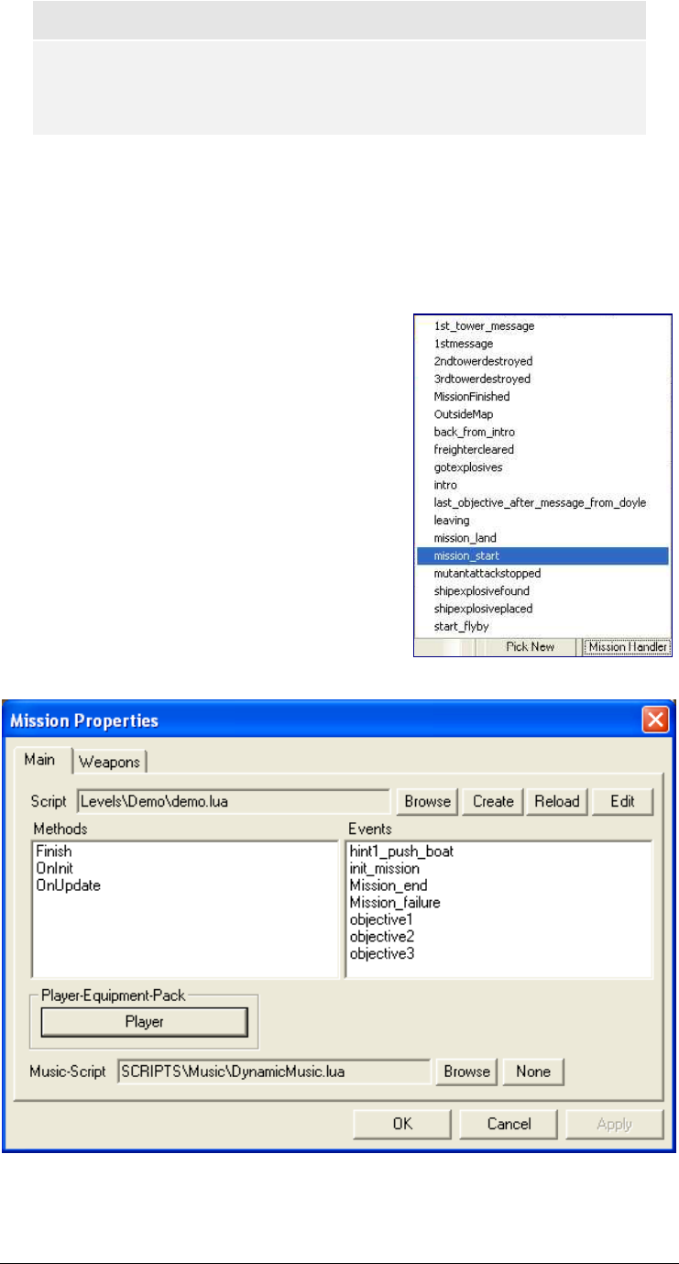679x1264 pixels.
Task: Choose last_objective_after_message_from_doyle entry
Action: click(x=541, y=502)
